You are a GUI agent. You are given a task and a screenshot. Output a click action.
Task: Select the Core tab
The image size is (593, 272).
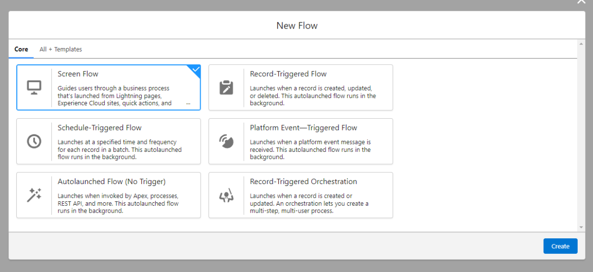[x=21, y=49]
